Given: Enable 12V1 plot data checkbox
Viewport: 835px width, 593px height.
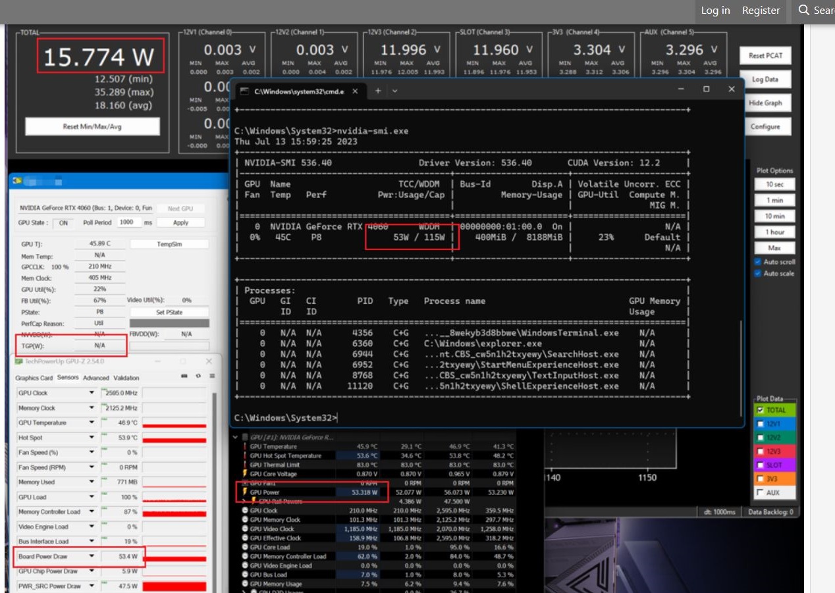Looking at the screenshot, I should [761, 423].
